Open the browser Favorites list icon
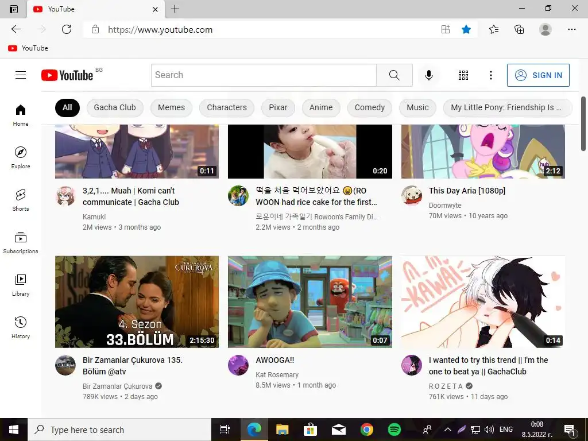The width and height of the screenshot is (588, 441). point(494,29)
